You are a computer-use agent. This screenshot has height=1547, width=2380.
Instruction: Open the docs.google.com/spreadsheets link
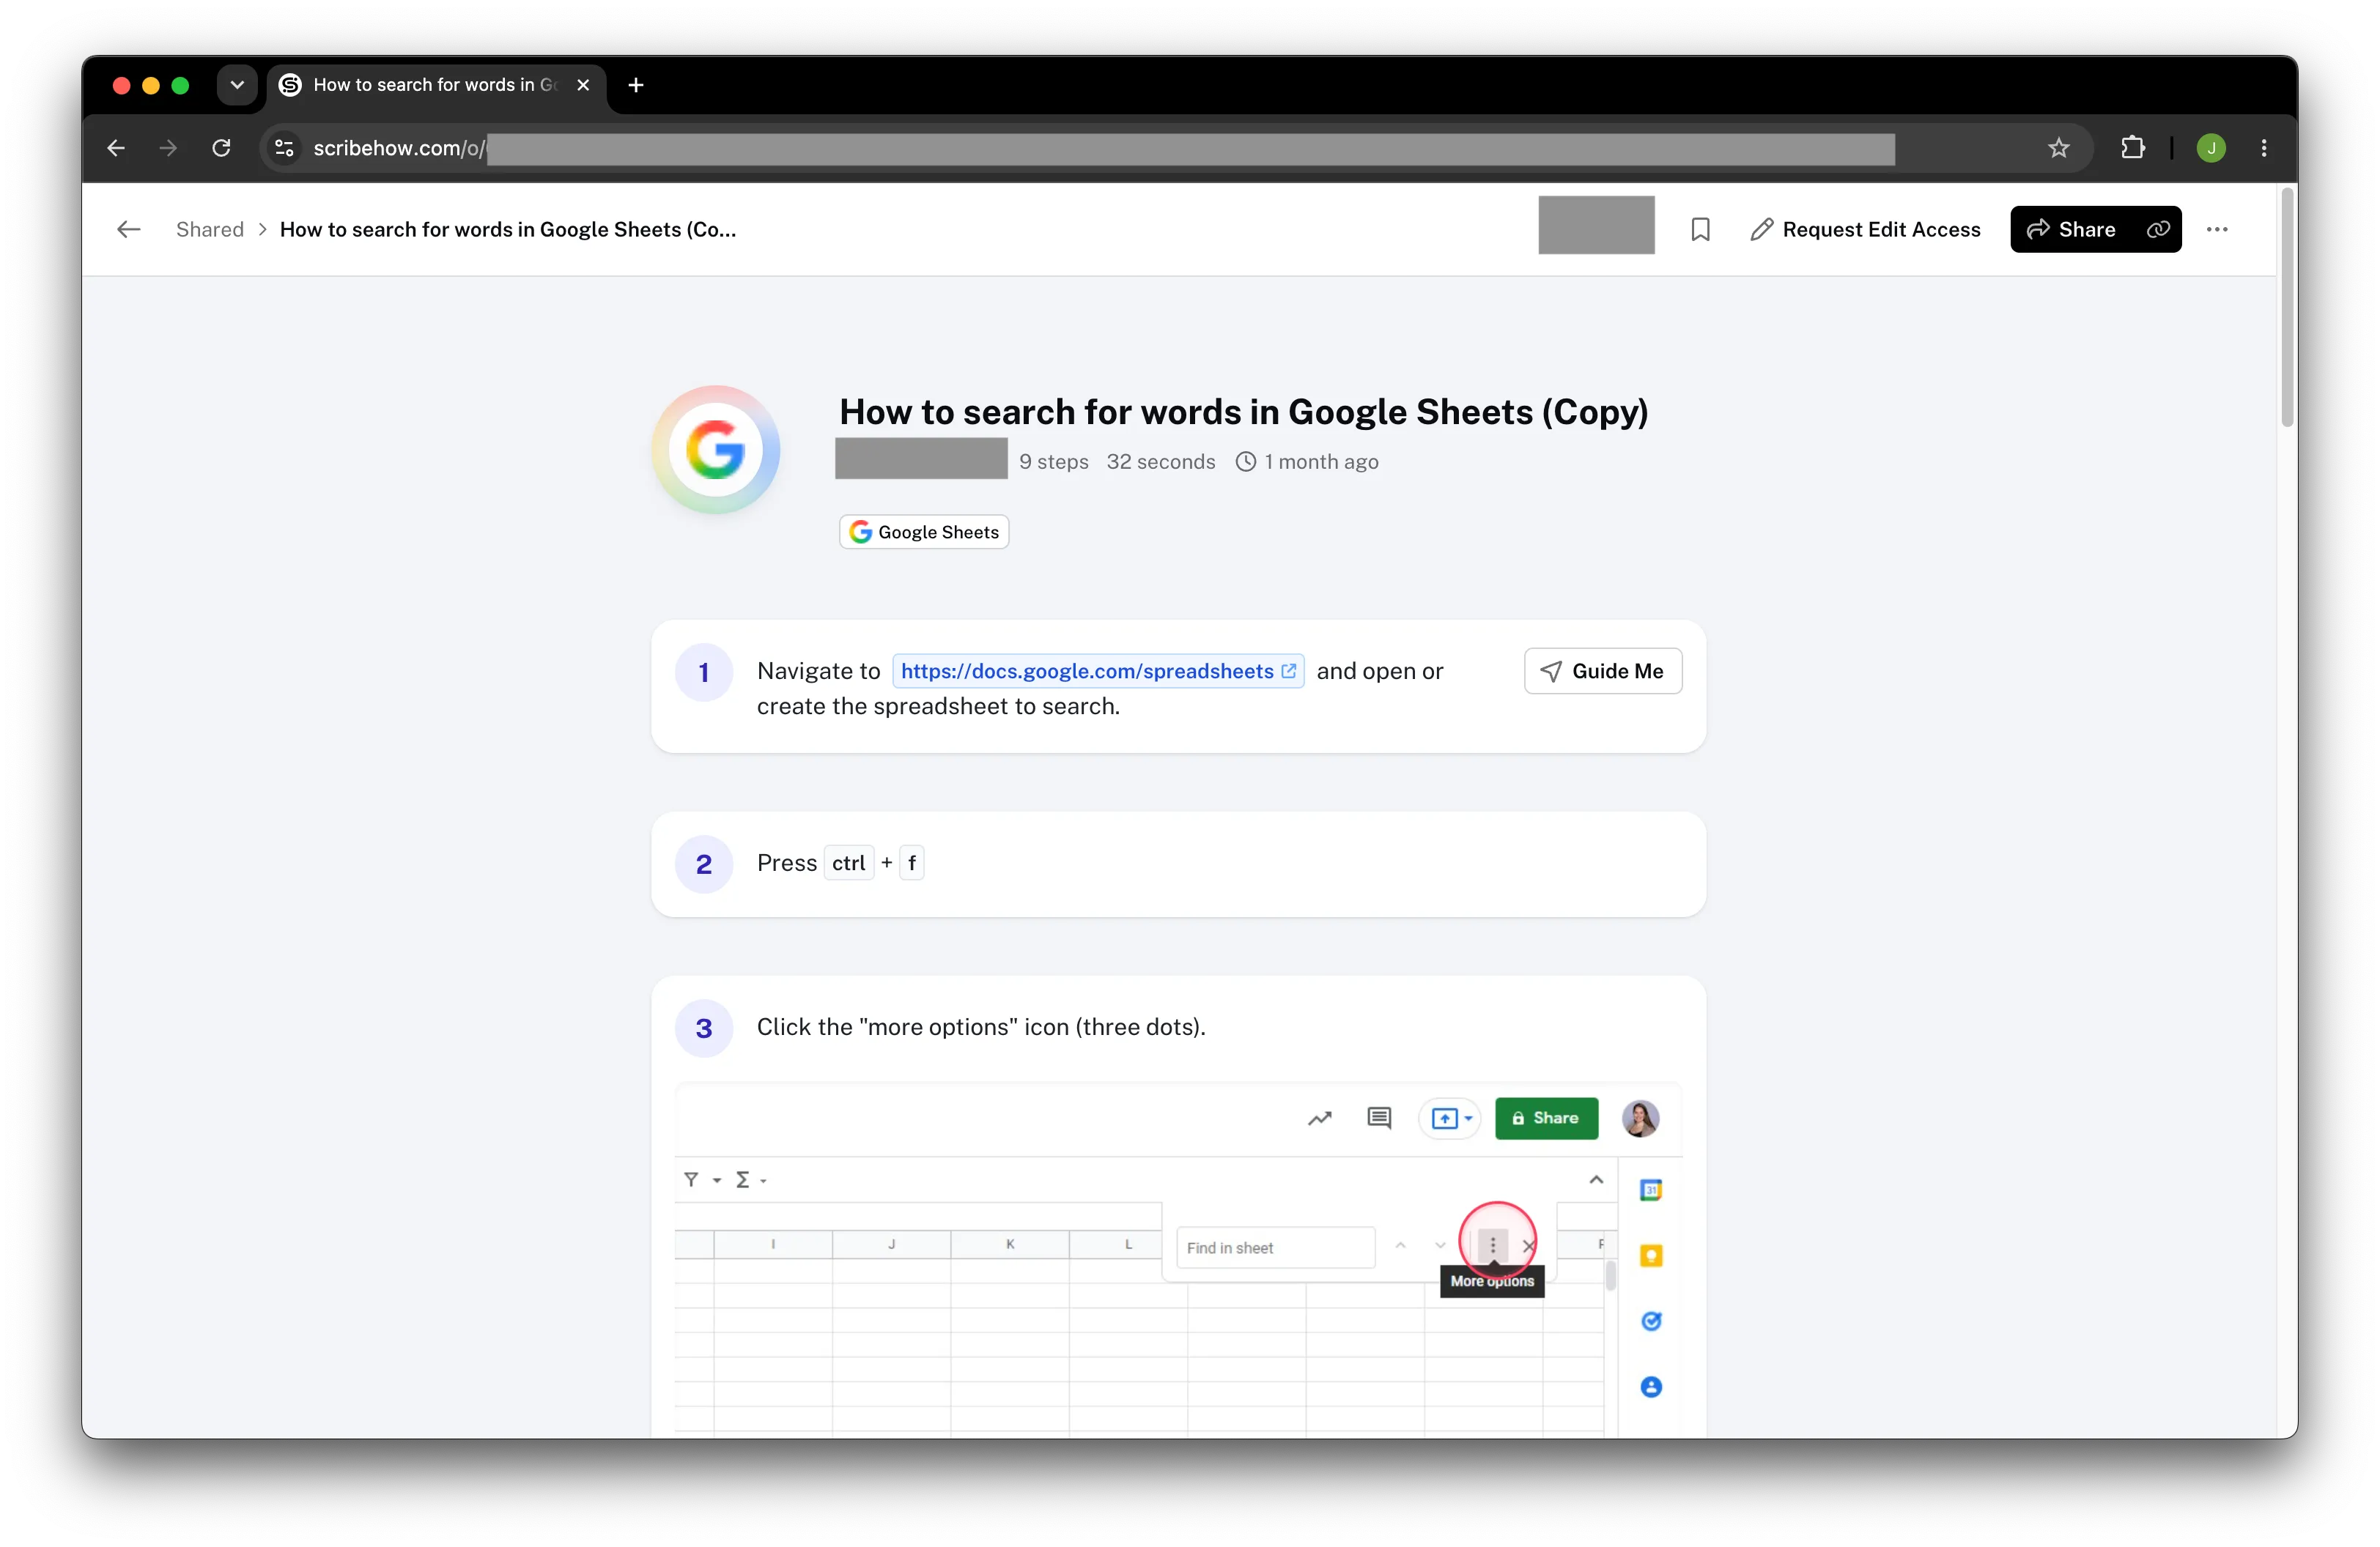(x=1098, y=672)
